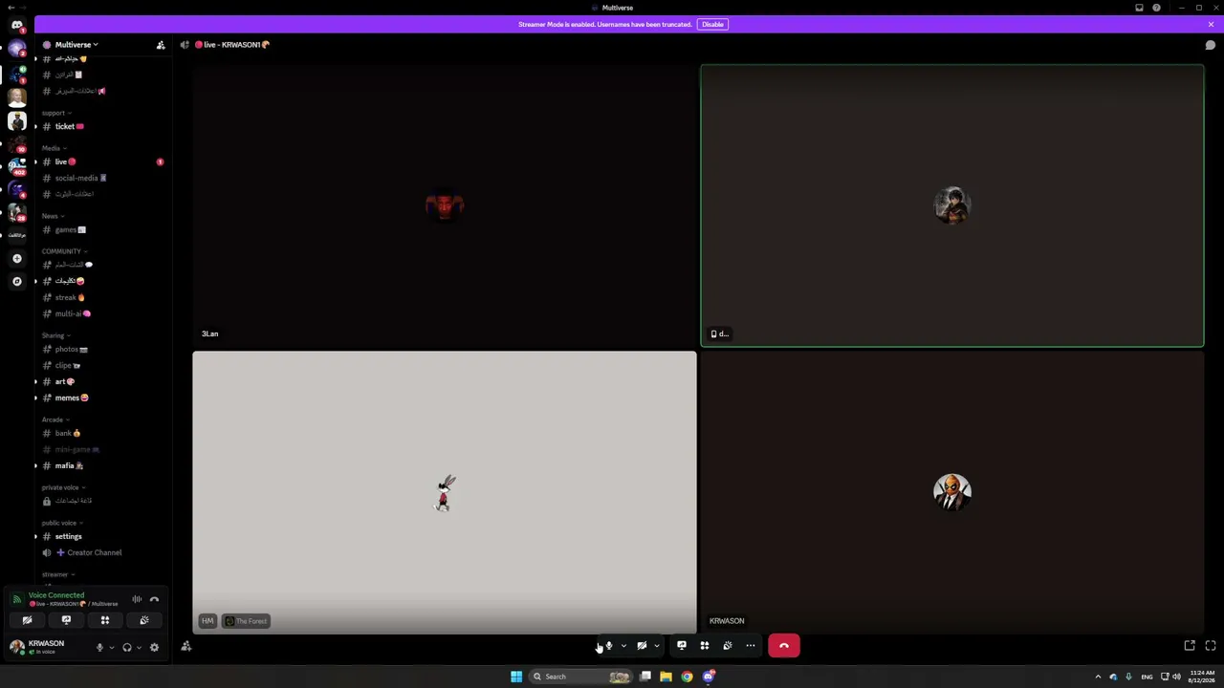Image resolution: width=1224 pixels, height=688 pixels.
Task: Collapse the public voice category
Action: coord(62,523)
